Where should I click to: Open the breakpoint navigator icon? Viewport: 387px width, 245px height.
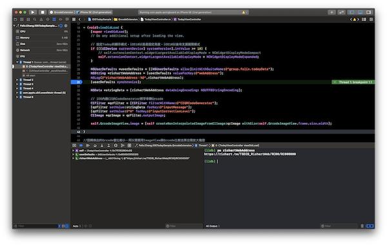point(61,19)
